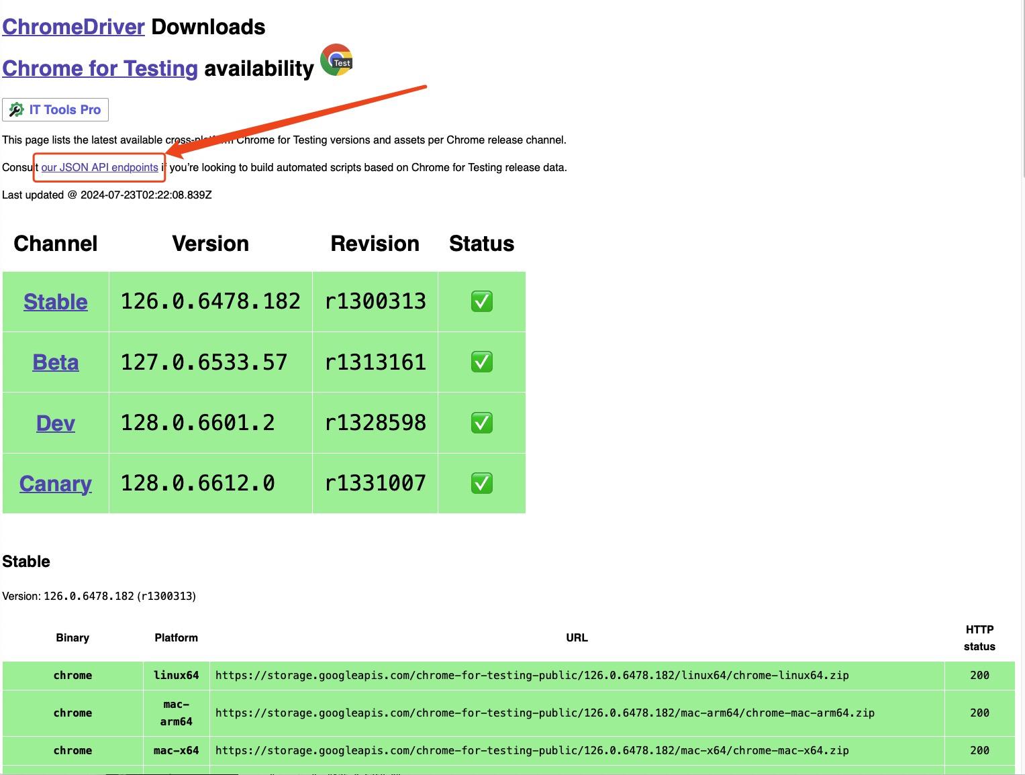Click the chrome-mac-arm64.zip URL
The width and height of the screenshot is (1025, 775).
pyautogui.click(x=545, y=713)
